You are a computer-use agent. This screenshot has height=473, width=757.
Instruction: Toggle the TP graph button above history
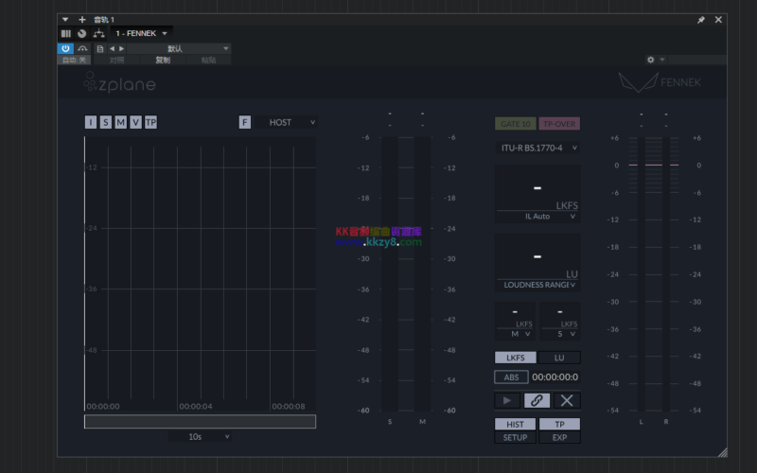click(x=150, y=122)
